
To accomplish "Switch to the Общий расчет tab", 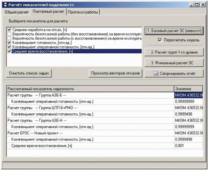I will pos(16,12).
